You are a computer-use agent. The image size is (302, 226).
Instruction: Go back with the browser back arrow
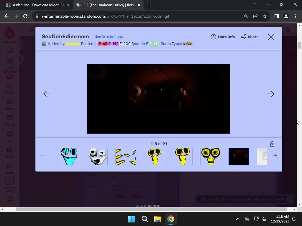click(x=6, y=16)
